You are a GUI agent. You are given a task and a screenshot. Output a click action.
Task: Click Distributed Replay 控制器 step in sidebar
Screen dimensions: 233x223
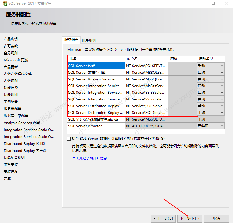25,144
